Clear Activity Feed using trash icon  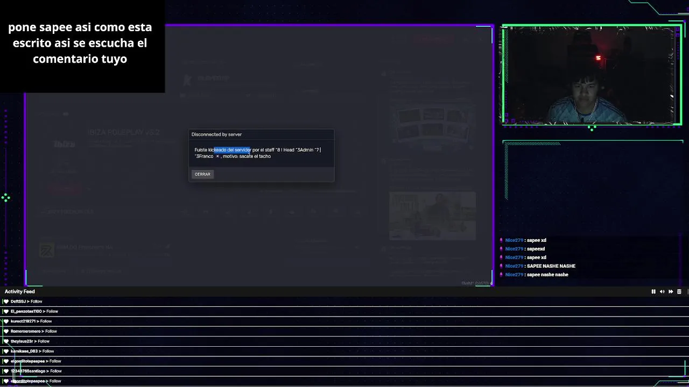pyautogui.click(x=679, y=292)
